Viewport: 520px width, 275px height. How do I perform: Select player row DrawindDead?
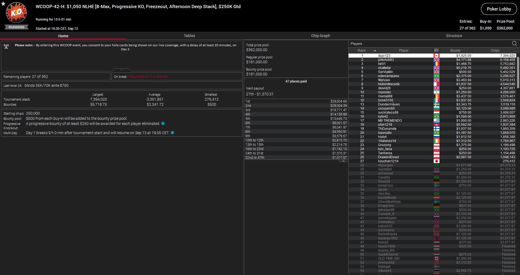coord(433,157)
